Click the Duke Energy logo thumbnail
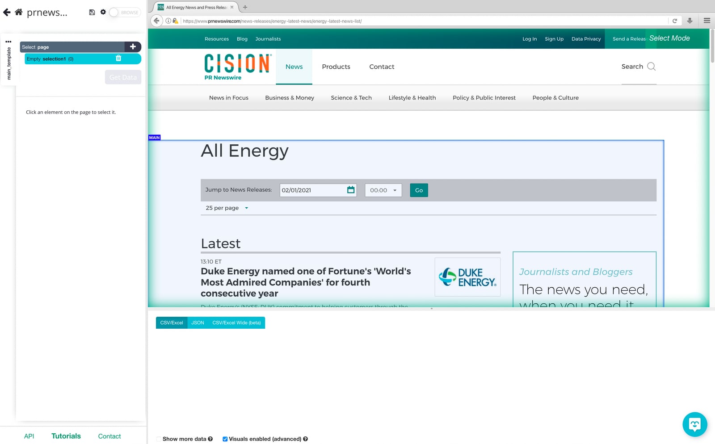Image resolution: width=715 pixels, height=444 pixels. pyautogui.click(x=467, y=277)
